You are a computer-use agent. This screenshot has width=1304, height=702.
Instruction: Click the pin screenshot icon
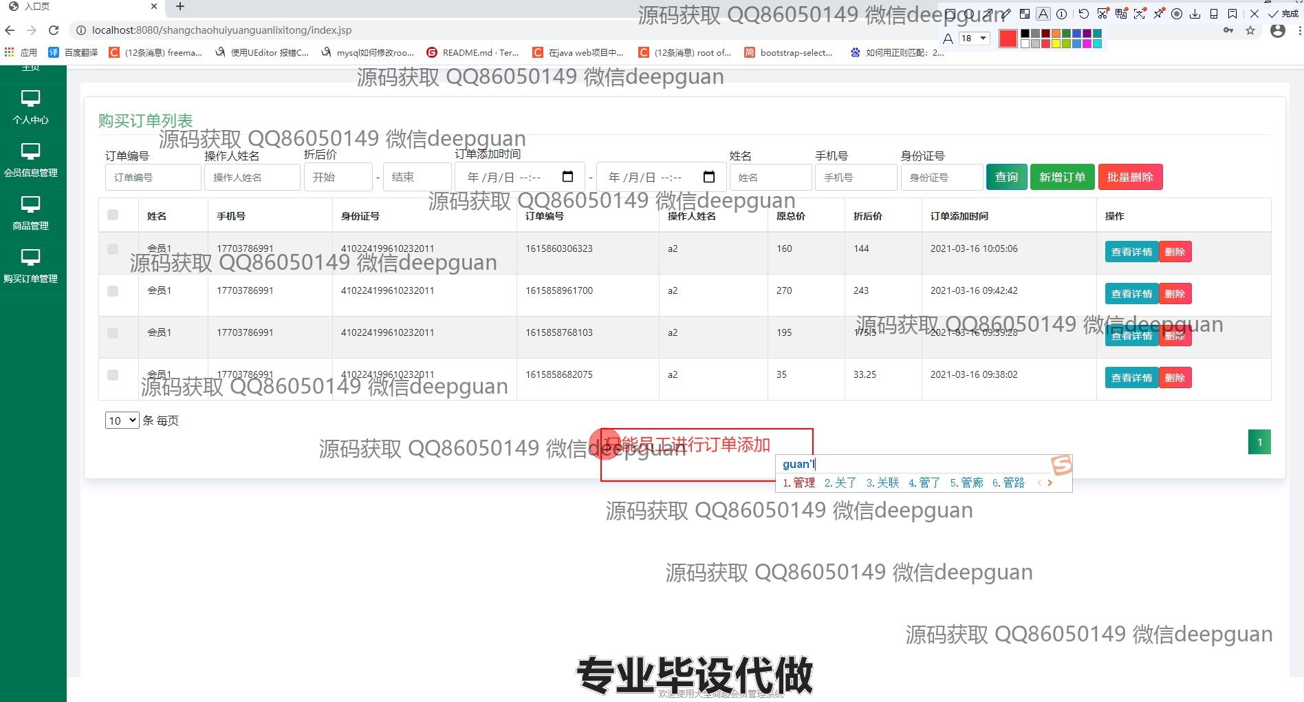pos(1159,14)
